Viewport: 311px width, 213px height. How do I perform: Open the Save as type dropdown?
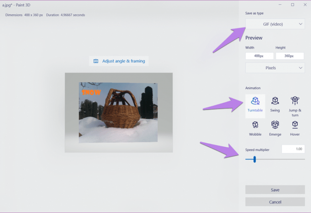tap(275, 24)
